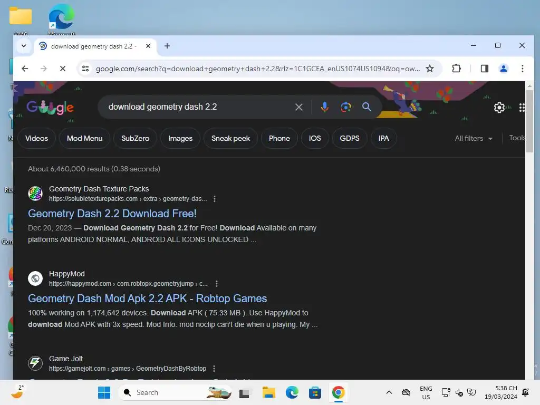Open more options for Game Jolt result

(214, 369)
